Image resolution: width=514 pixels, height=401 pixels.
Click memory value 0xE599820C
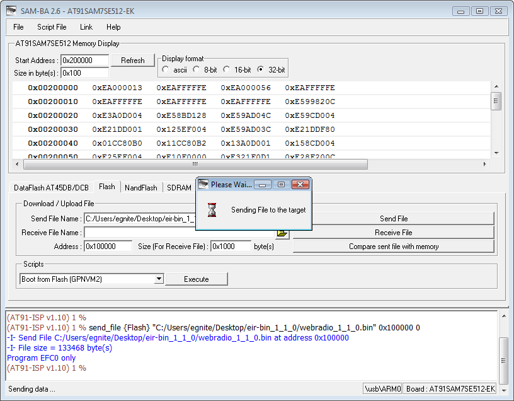(310, 102)
